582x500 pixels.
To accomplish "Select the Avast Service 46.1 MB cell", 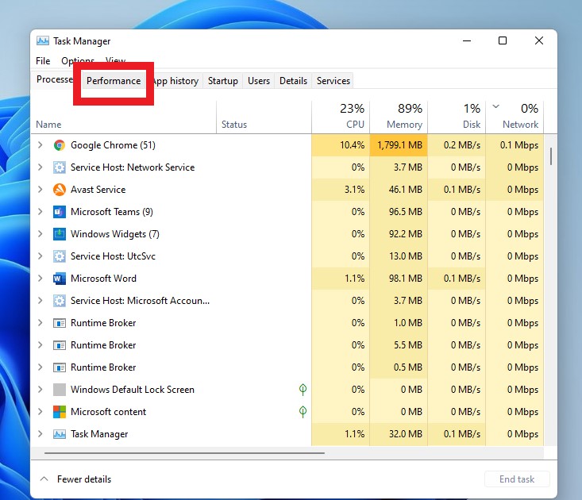I will click(399, 190).
